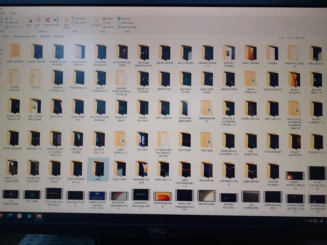Select the МЕЛ ГИБСОН folder
327x245 pixels.
tap(273, 110)
